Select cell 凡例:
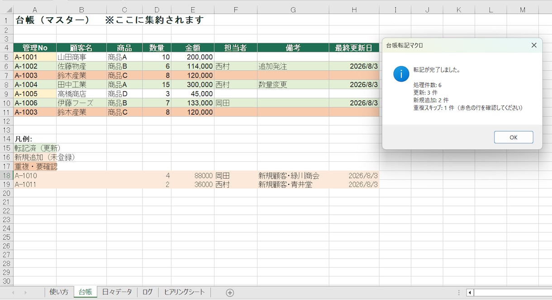This screenshot has width=552, height=300. pyautogui.click(x=35, y=139)
